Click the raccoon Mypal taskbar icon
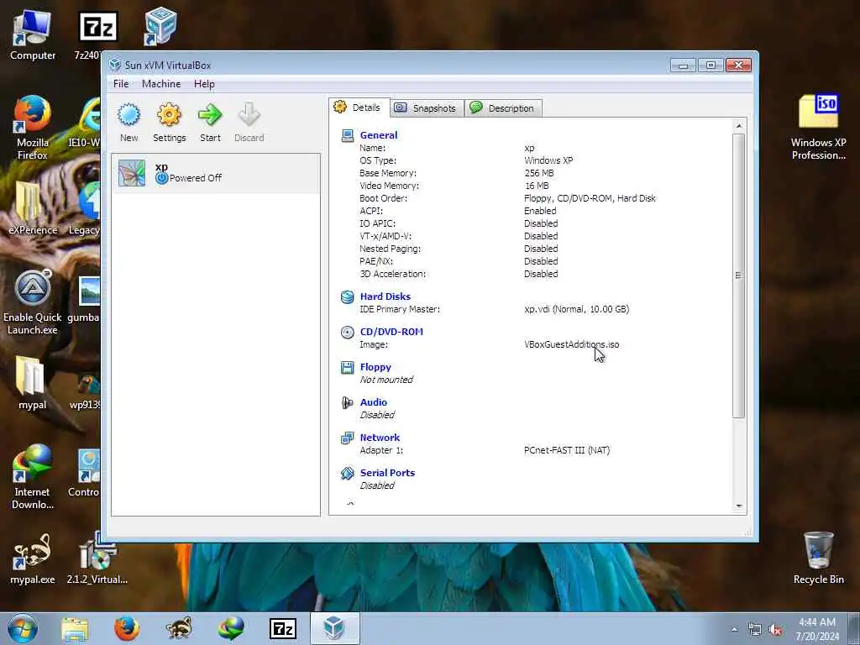Screen dimensions: 860x645 pos(179,628)
